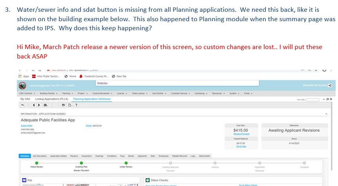Click the Parcel link
This screenshot has height=186, width=338.
89,126
